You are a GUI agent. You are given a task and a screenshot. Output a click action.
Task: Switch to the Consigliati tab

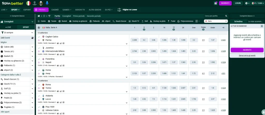67,16
